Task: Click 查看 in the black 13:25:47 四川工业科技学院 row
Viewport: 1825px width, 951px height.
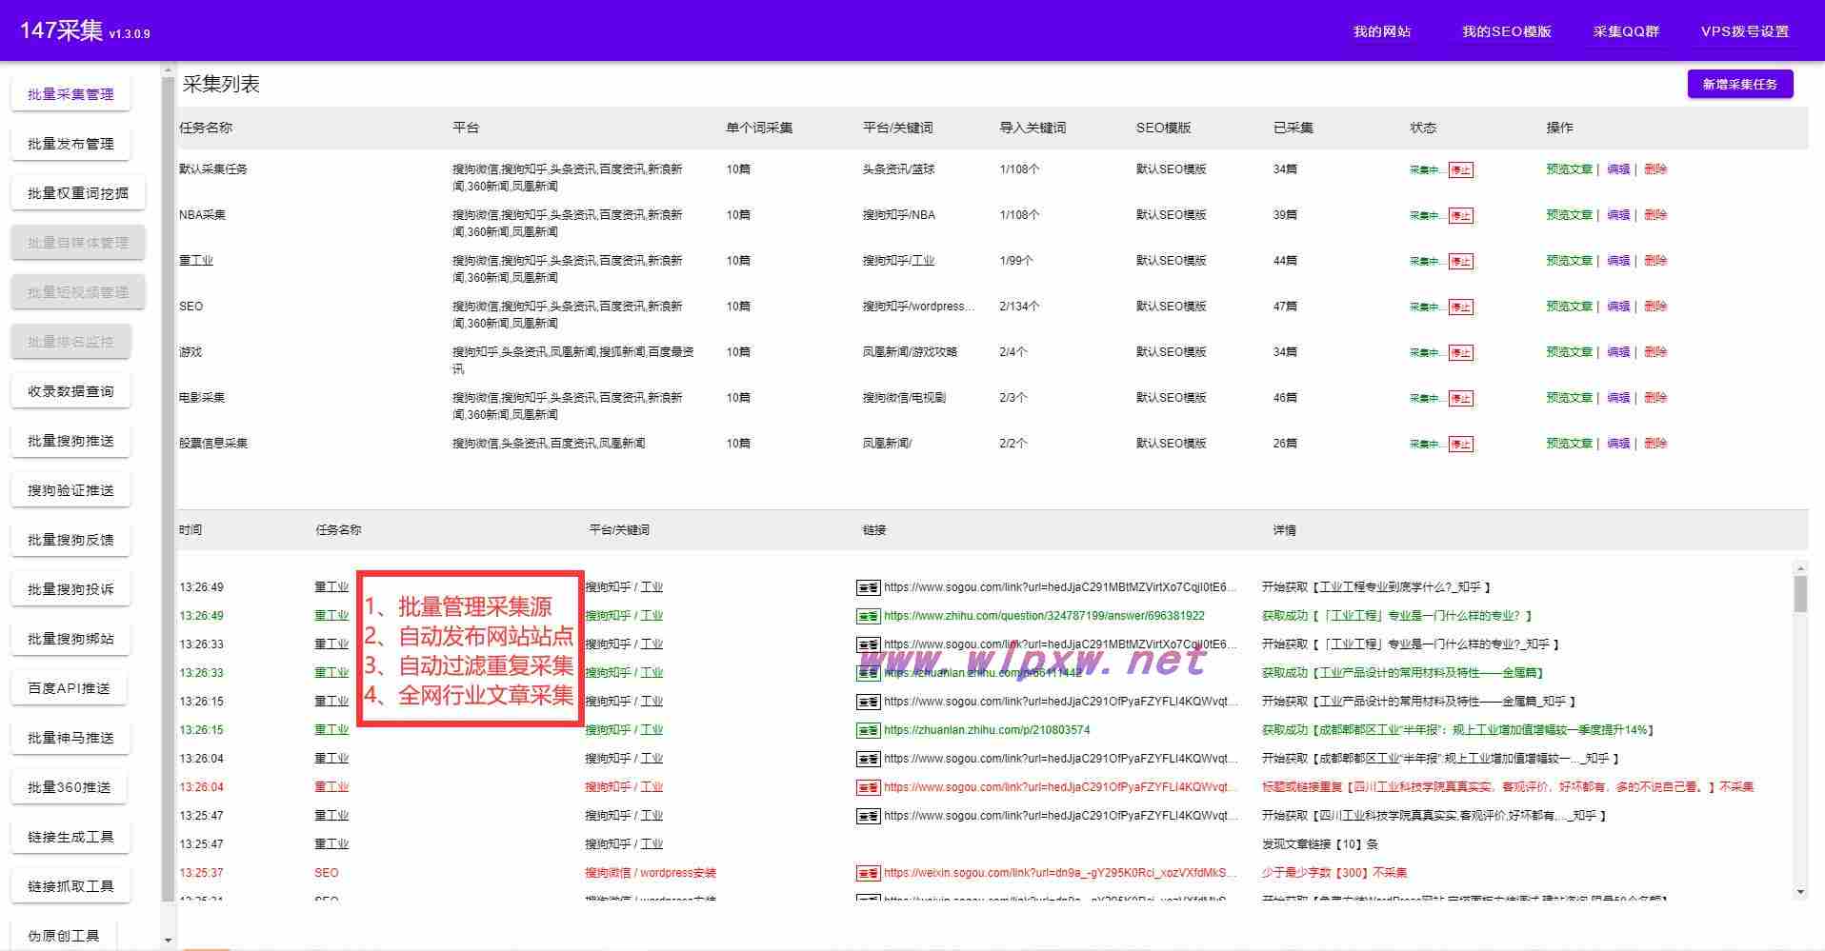Action: point(868,817)
